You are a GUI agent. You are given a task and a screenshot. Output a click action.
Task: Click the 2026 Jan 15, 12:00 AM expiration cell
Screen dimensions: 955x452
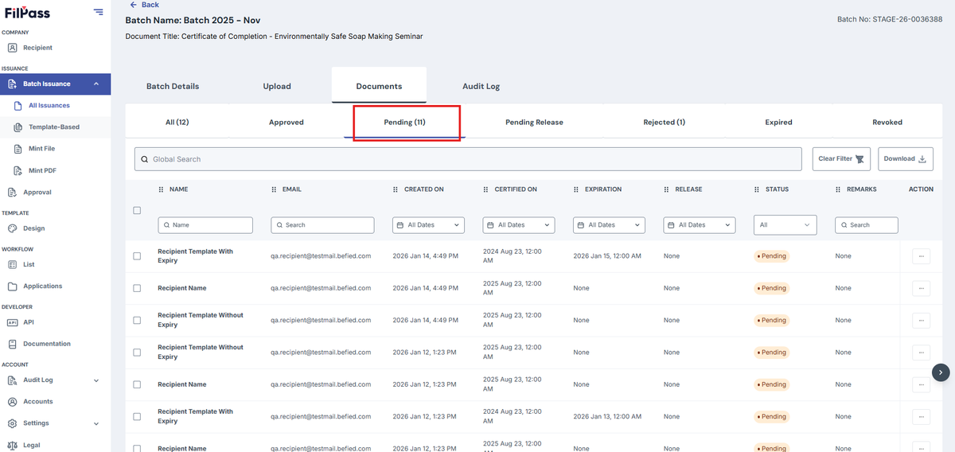(607, 256)
